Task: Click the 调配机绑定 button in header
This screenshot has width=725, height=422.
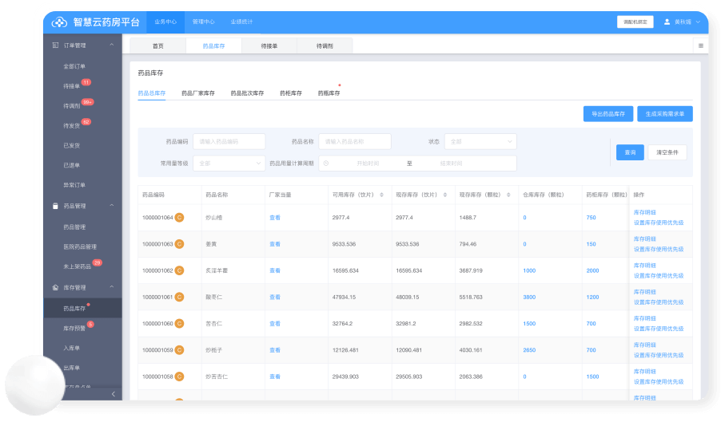Action: point(635,22)
